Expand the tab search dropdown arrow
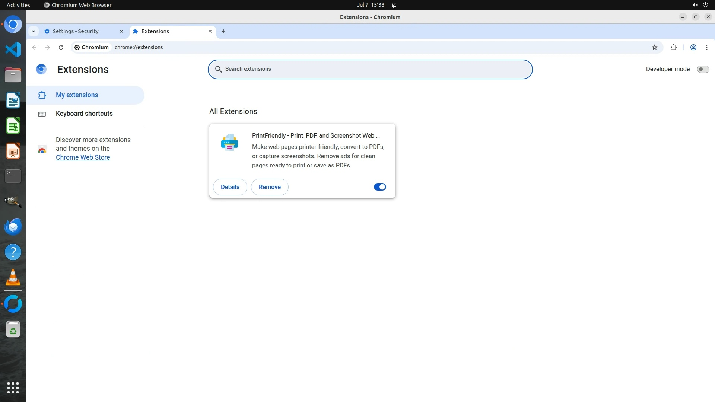The width and height of the screenshot is (715, 402). 34,31
